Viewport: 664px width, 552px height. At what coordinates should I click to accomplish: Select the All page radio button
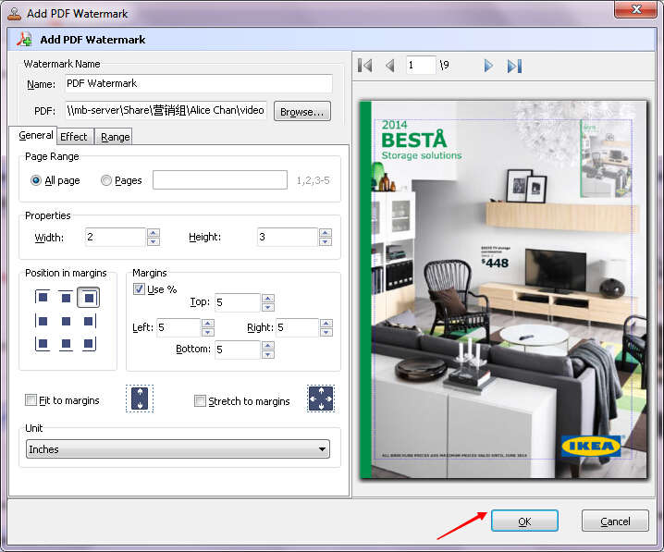coord(36,180)
